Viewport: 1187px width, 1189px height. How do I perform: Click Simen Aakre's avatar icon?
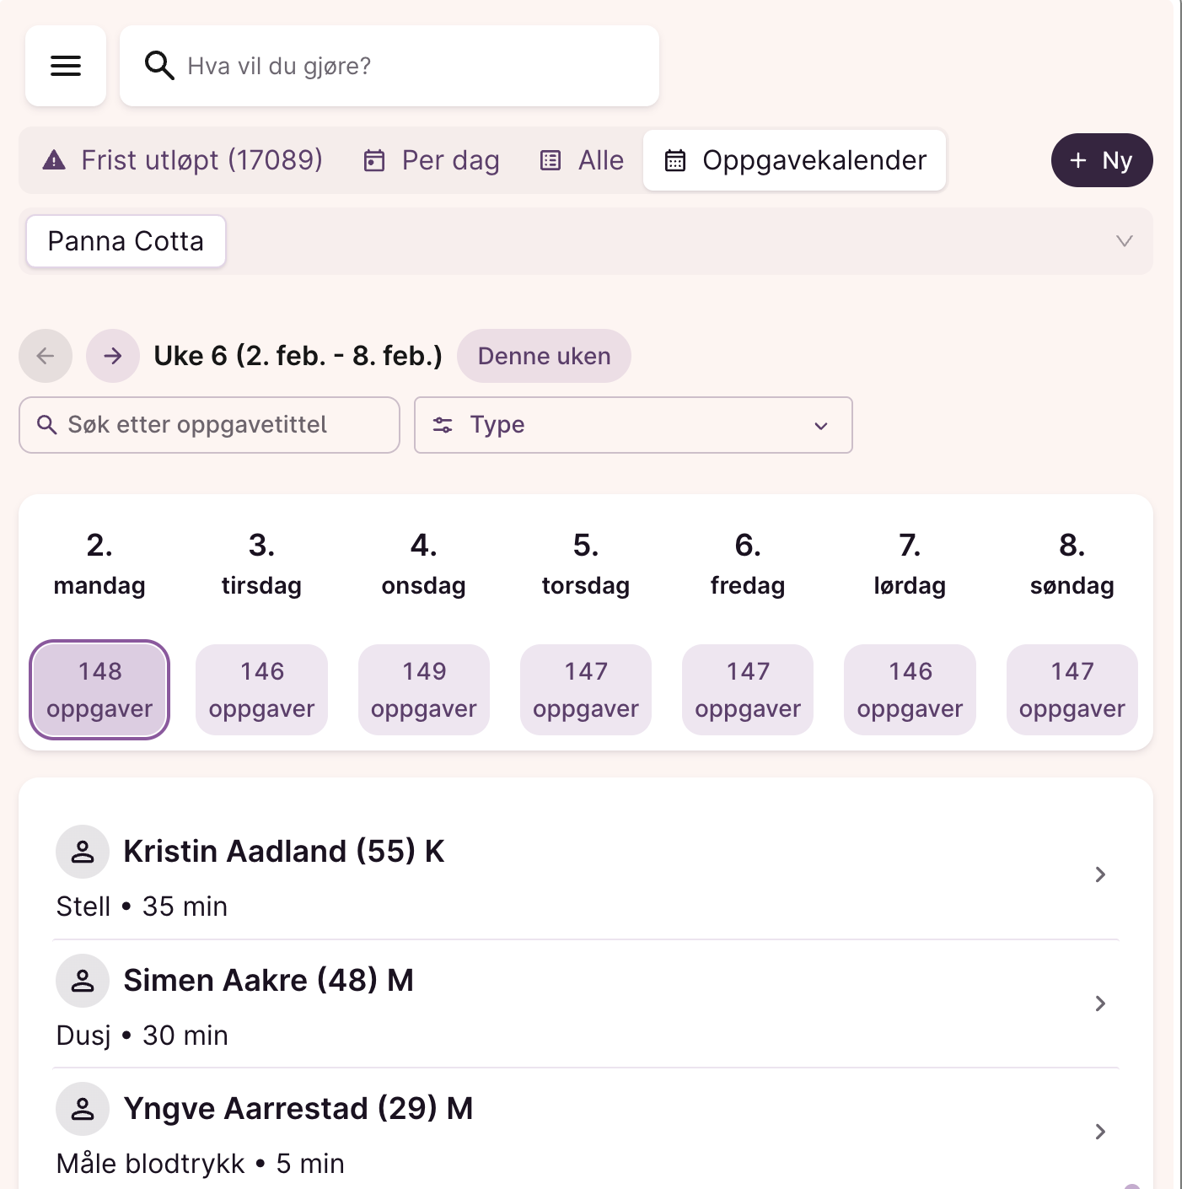[x=83, y=981]
